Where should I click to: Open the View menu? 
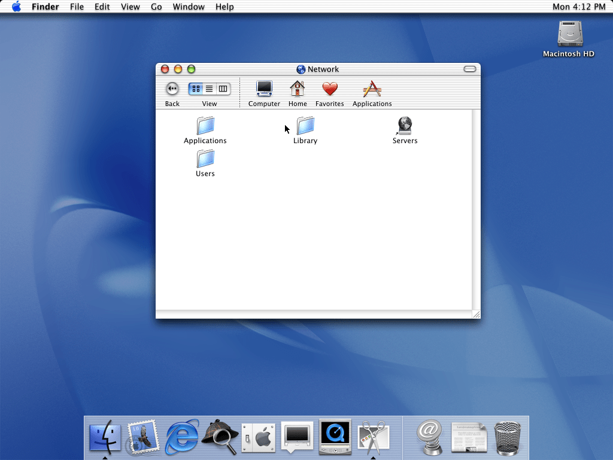tap(131, 7)
